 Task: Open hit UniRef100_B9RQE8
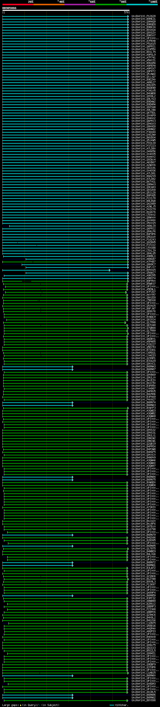click(x=143, y=24)
